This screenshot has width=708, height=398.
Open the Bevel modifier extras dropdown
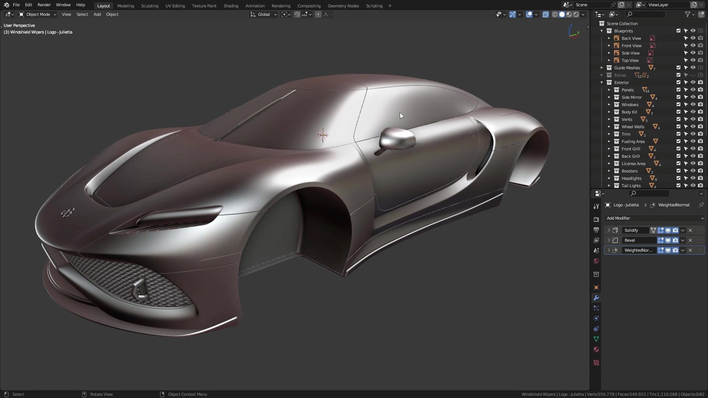[683, 240]
